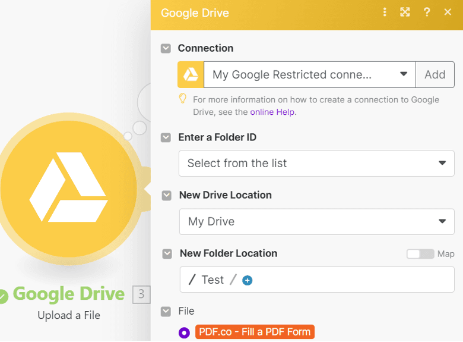Click the purple circle beside PDF.co item
The width and height of the screenshot is (463, 342).
(184, 332)
